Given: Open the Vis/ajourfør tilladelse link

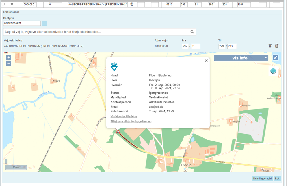Looking at the screenshot, I should tap(124, 116).
